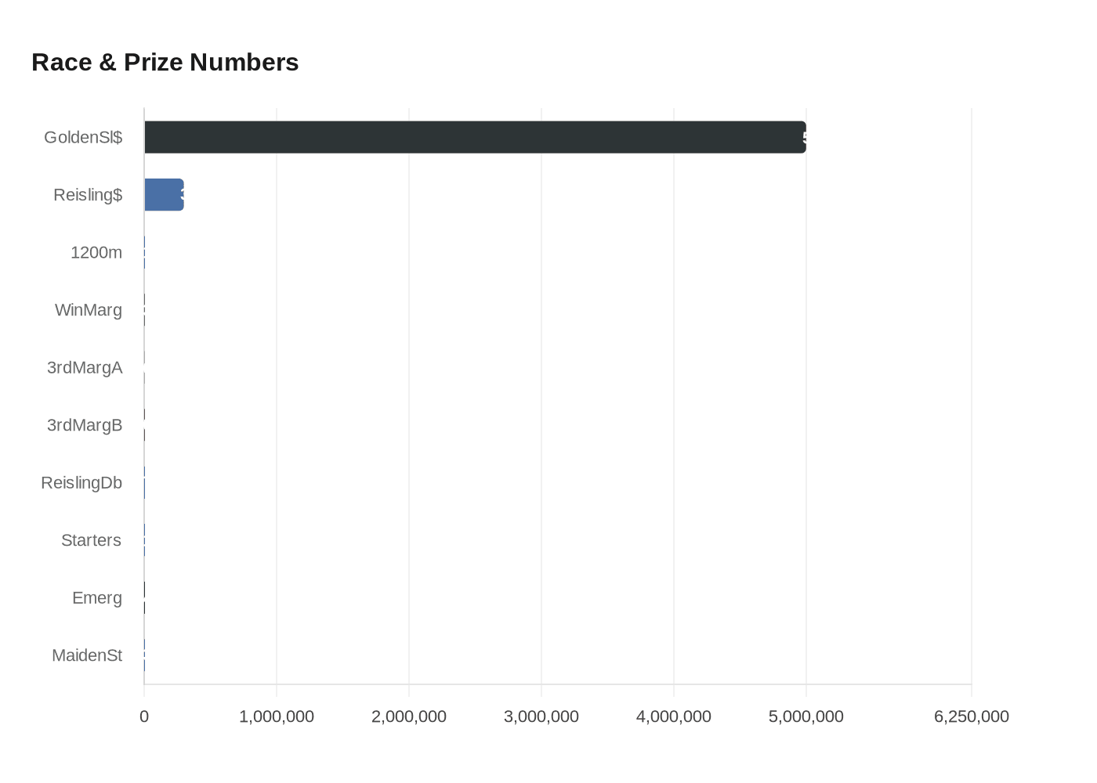Click the 0 axis tick label
The image size is (1097, 783).
(144, 715)
